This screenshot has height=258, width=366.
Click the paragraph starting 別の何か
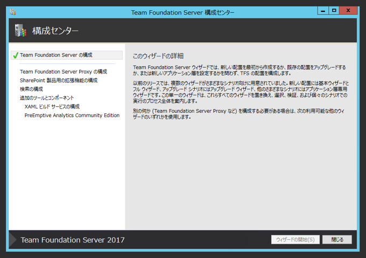[238, 114]
